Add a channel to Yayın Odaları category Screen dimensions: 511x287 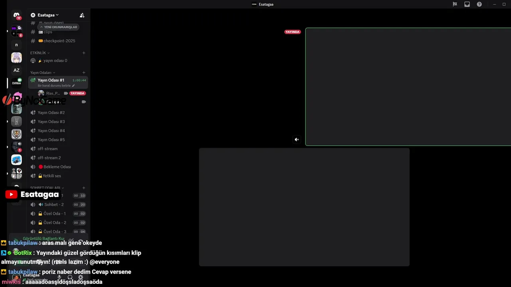tap(84, 73)
